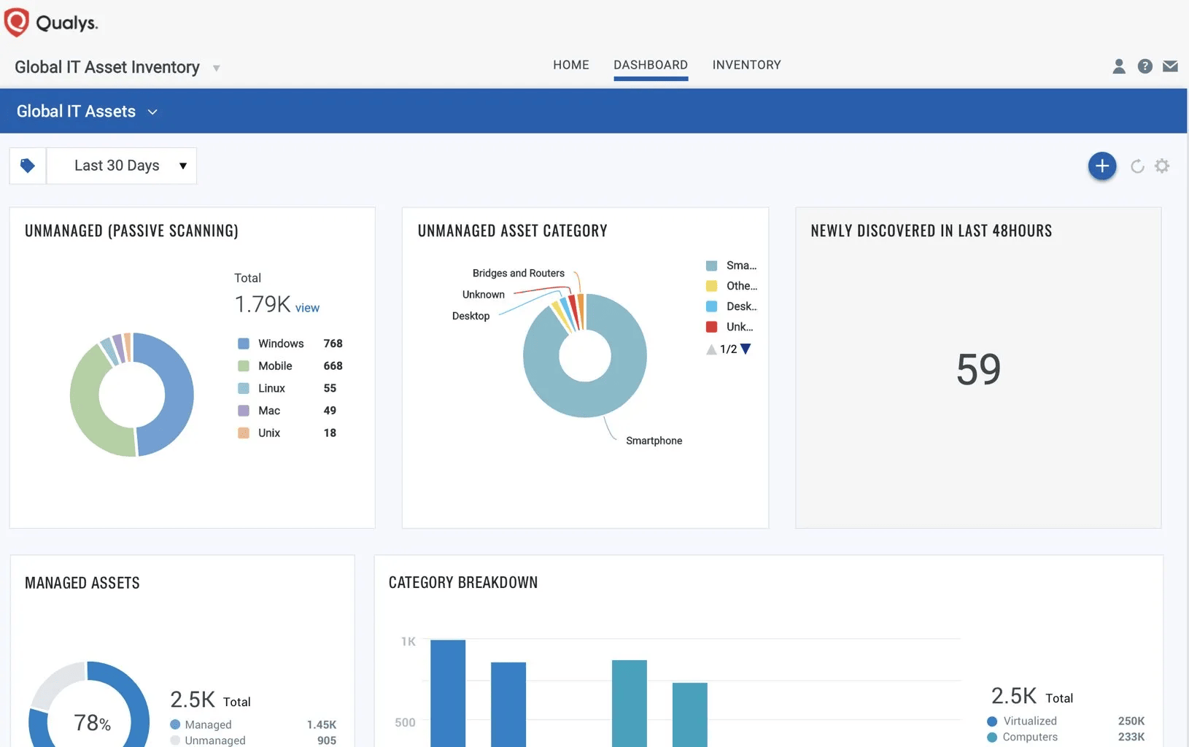Expand the Global IT Asset Inventory module picker
The width and height of the screenshot is (1189, 747).
[216, 69]
